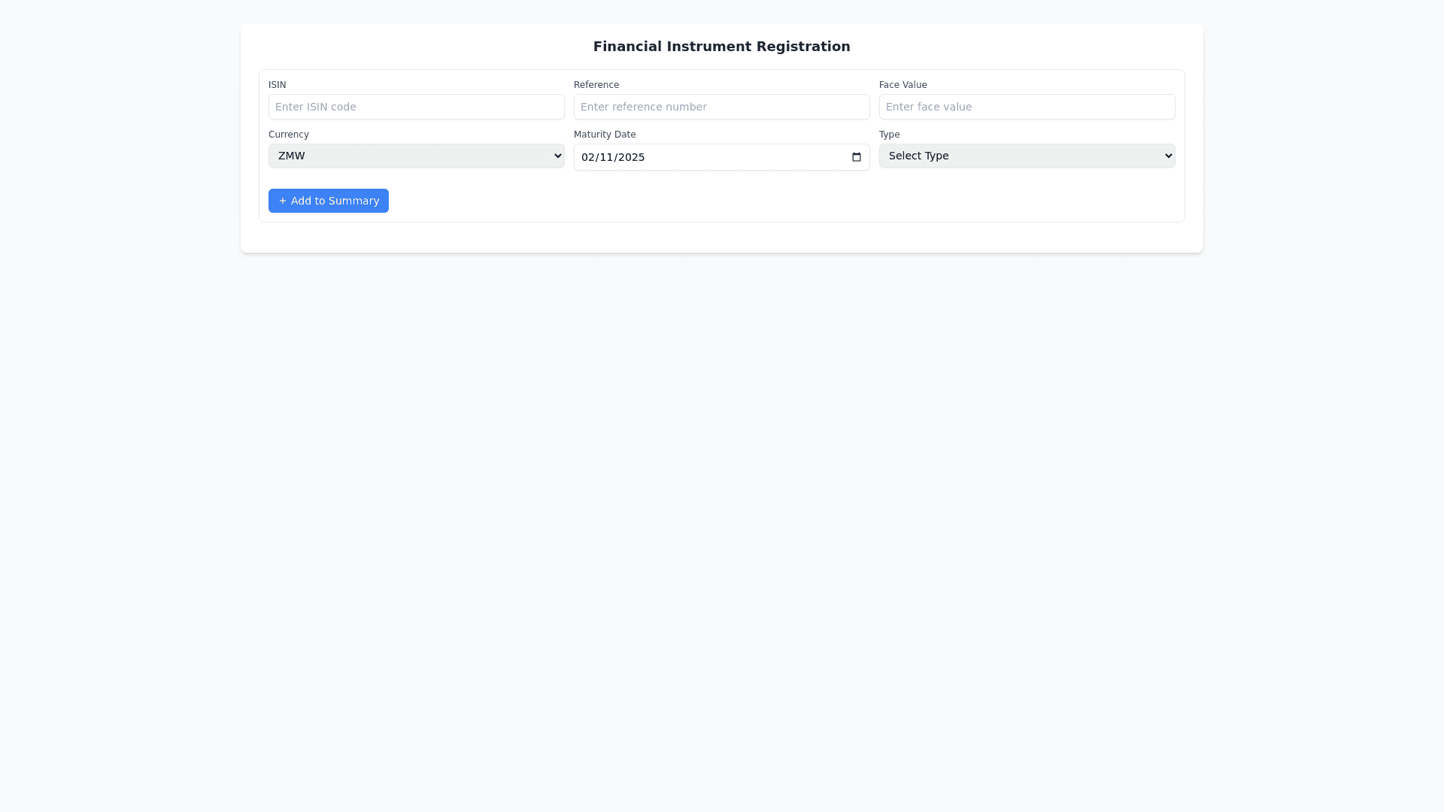Click the chevron on the Type select

pos(1168,156)
